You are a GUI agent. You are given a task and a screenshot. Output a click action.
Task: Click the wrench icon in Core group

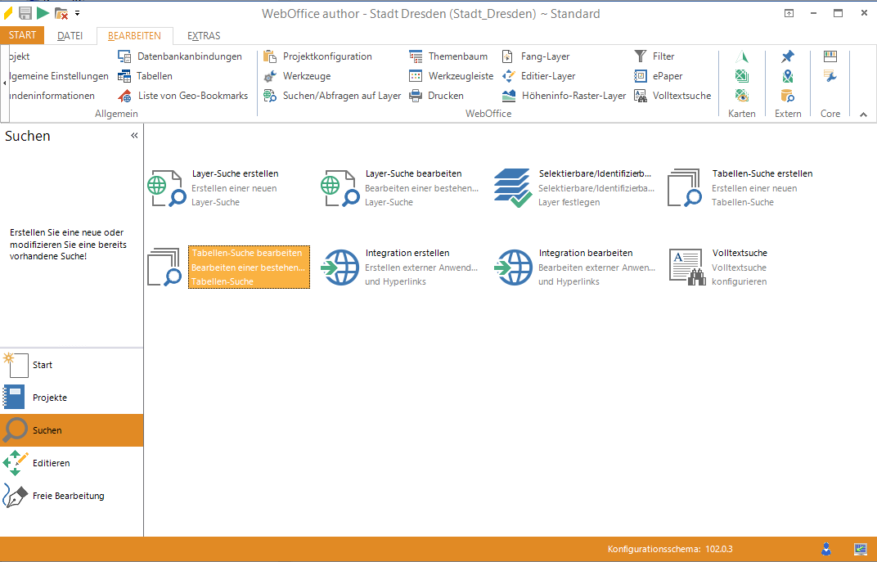830,76
